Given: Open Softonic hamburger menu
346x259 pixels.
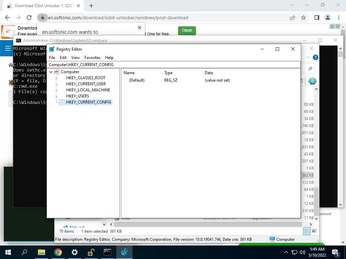Looking at the screenshot, I should click(8, 48).
